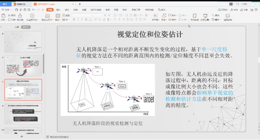This screenshot has width=260, height=140.
Task: Toggle Underline formatting button
Action: coord(82,19)
